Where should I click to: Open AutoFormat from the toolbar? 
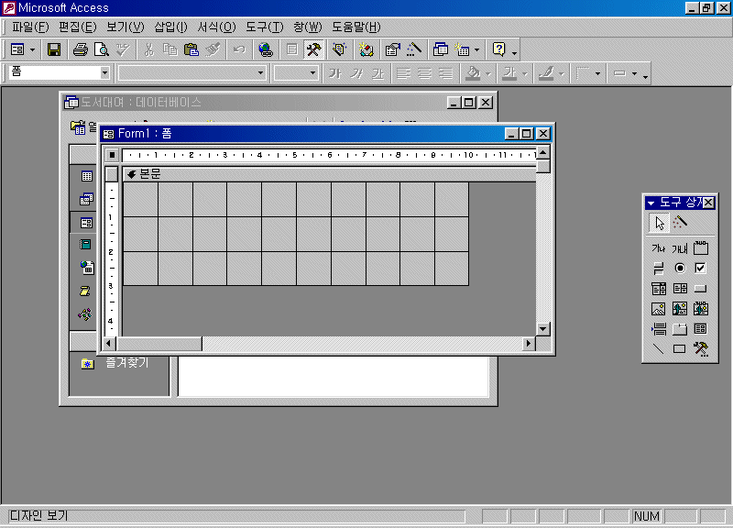point(340,49)
